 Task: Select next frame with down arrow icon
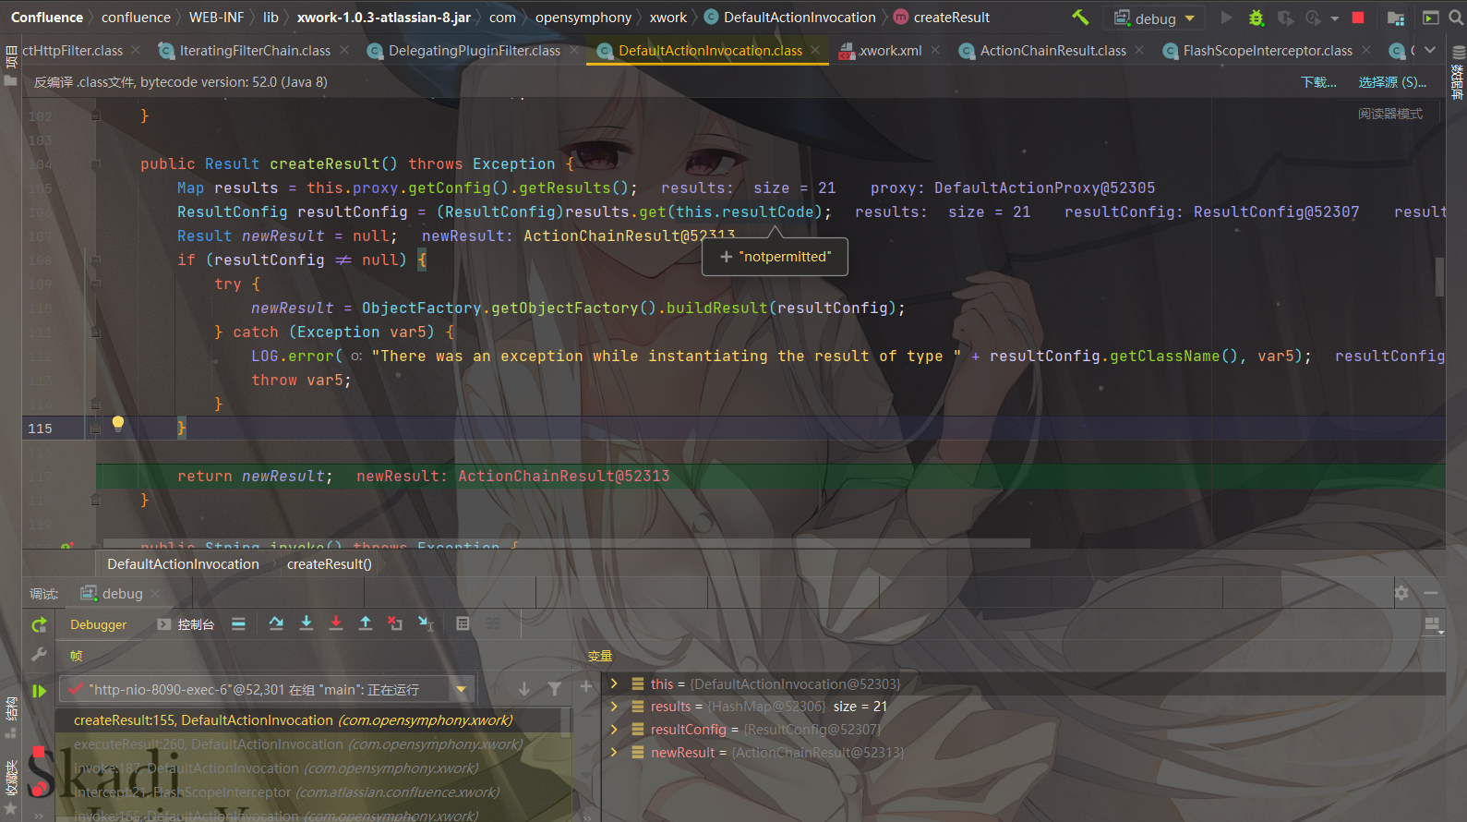point(523,689)
